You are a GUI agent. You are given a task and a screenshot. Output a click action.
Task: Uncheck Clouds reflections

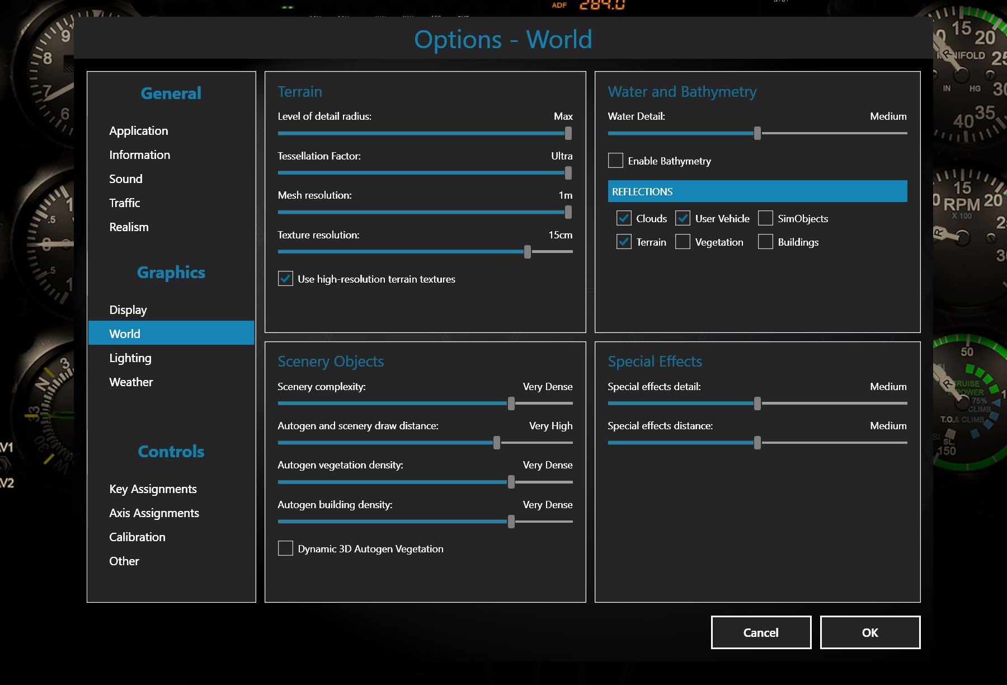624,218
